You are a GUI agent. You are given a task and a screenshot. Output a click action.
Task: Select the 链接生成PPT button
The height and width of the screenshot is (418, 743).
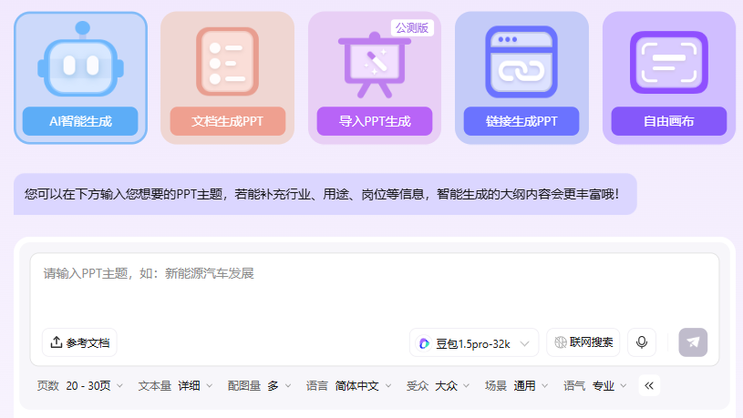(521, 121)
